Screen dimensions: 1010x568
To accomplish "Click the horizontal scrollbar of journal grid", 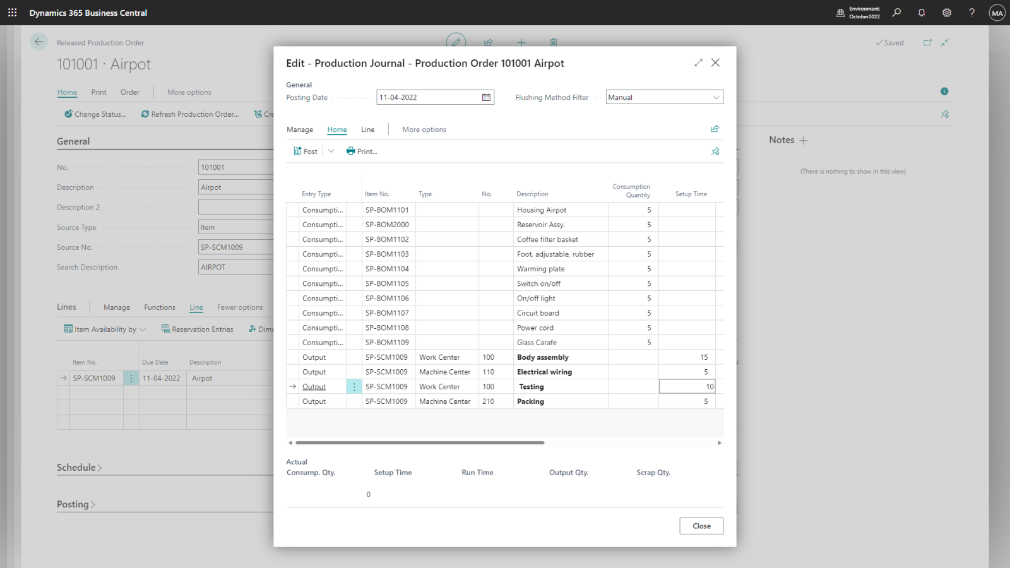I will click(420, 443).
